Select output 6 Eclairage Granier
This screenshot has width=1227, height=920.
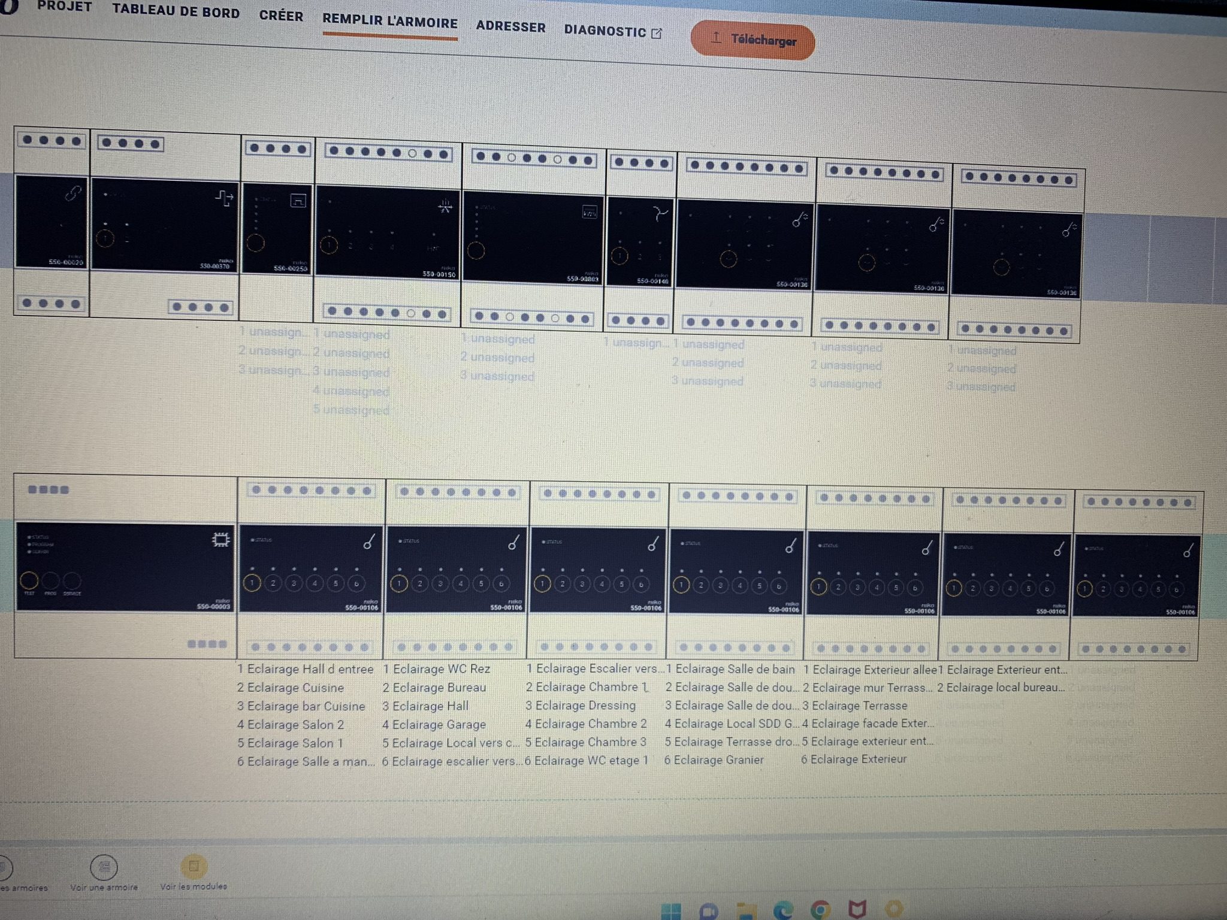click(x=714, y=760)
